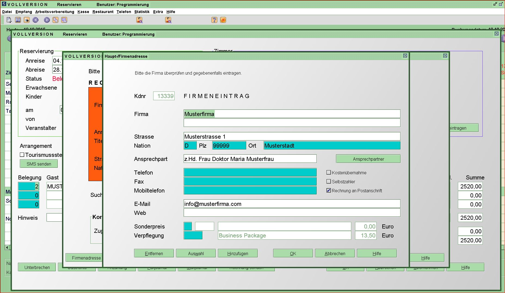This screenshot has width=505, height=293.
Task: Click the Entfernen button
Action: pos(154,253)
